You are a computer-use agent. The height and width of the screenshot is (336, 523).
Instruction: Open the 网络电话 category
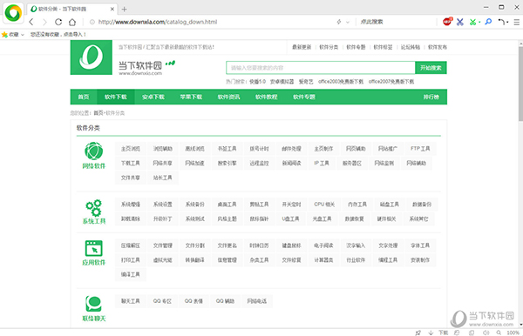click(257, 301)
